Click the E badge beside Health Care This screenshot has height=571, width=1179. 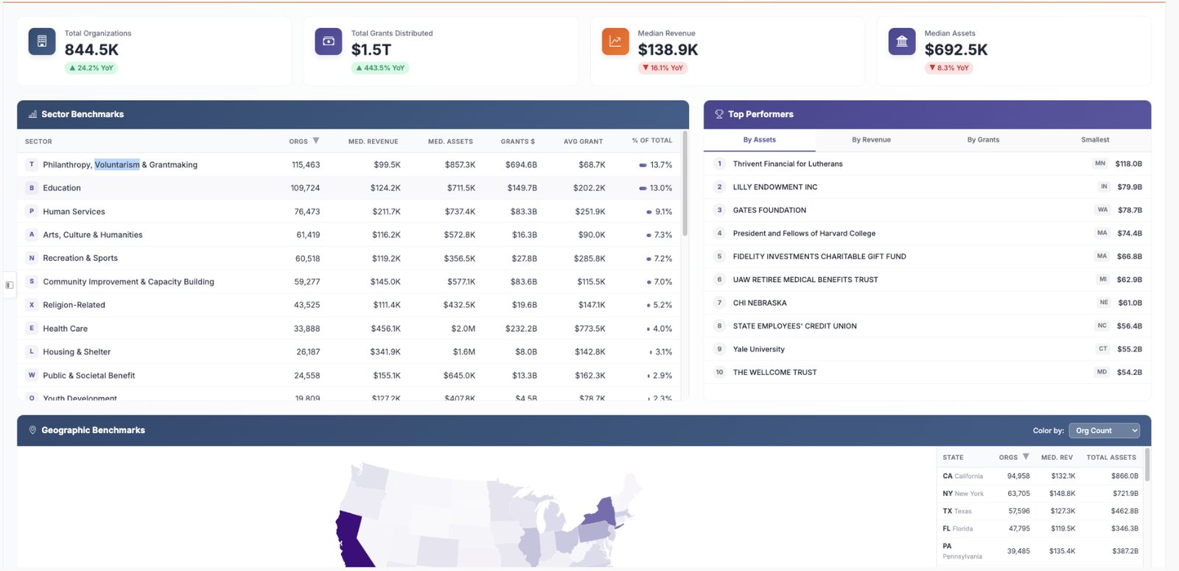tap(32, 328)
